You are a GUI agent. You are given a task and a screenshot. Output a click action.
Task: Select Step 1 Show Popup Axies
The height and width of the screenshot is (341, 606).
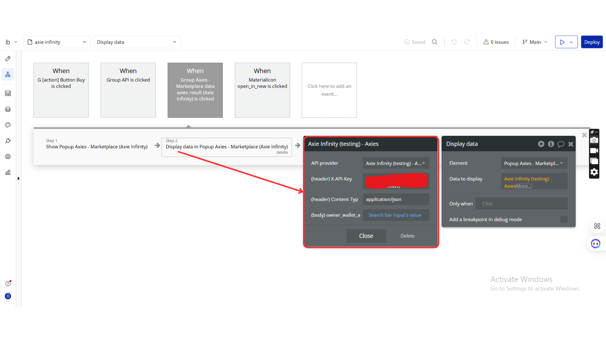click(x=97, y=144)
